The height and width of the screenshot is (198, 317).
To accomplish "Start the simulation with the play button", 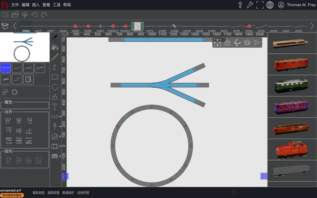I will pos(257,43).
